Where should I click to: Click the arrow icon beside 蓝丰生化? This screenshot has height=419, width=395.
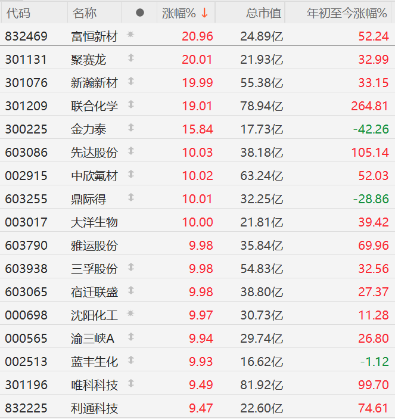pos(130,361)
